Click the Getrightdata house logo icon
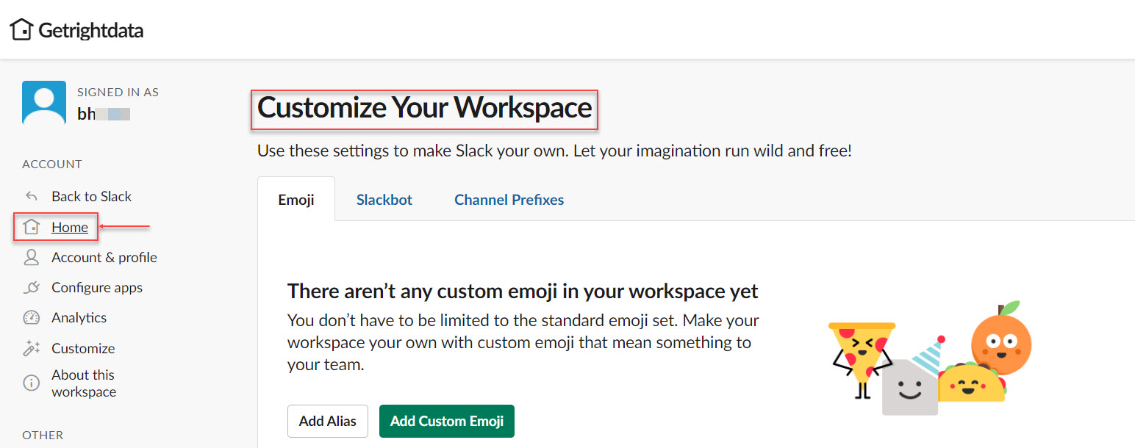1135x448 pixels. click(x=21, y=30)
